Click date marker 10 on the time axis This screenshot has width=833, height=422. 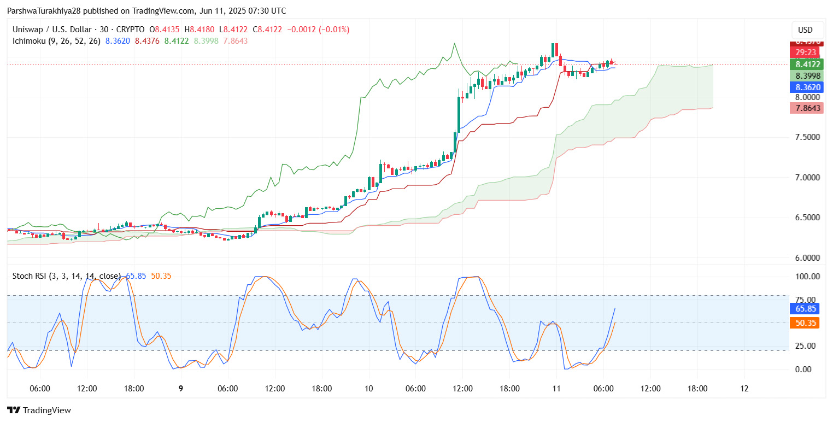click(x=369, y=389)
